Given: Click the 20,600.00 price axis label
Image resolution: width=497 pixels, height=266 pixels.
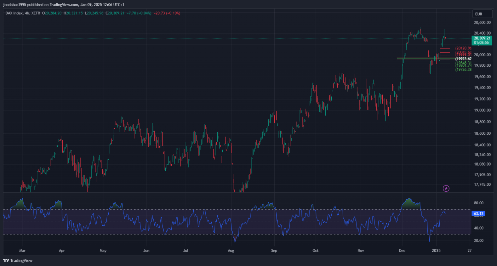Looking at the screenshot, I should coord(482,23).
